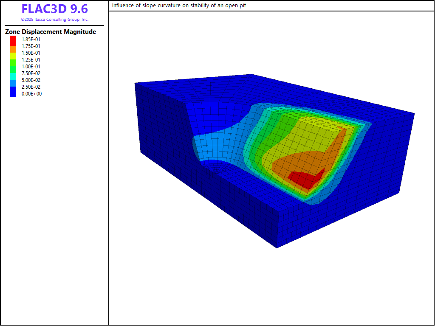The width and height of the screenshot is (435, 326).
Task: Select the 2.50E-02 legend value label
Action: coord(31,87)
